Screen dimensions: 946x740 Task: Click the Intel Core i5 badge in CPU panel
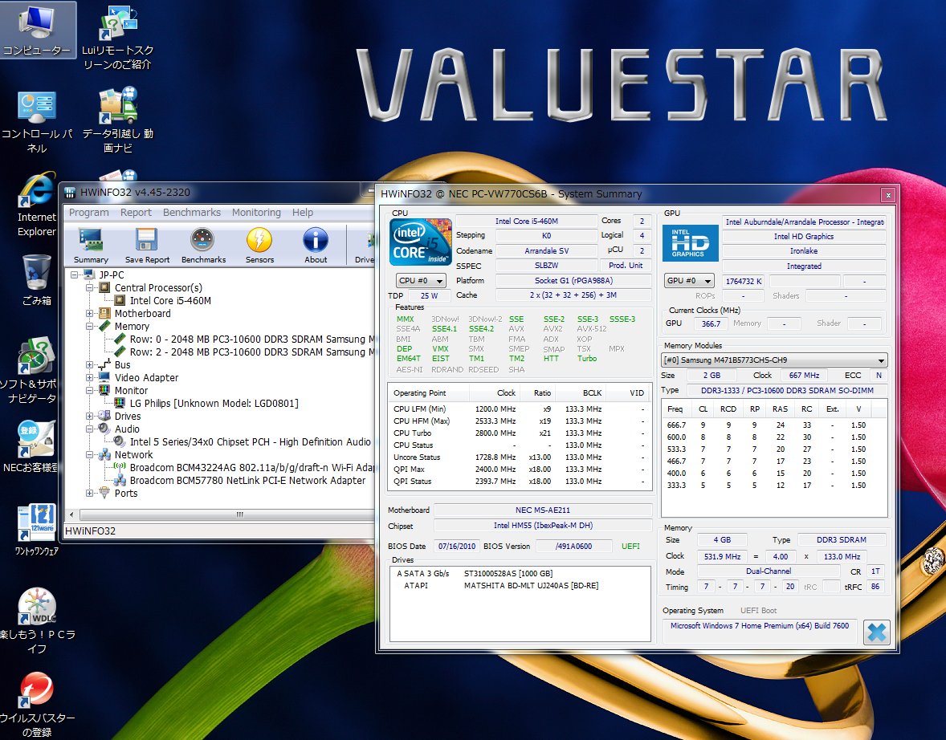point(420,241)
